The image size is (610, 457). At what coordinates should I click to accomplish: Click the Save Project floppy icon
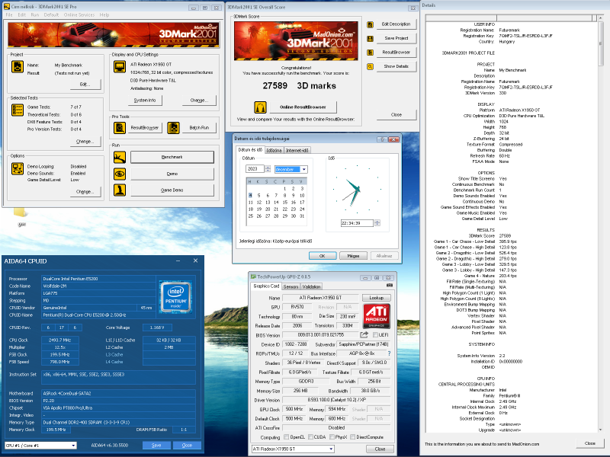click(370, 39)
